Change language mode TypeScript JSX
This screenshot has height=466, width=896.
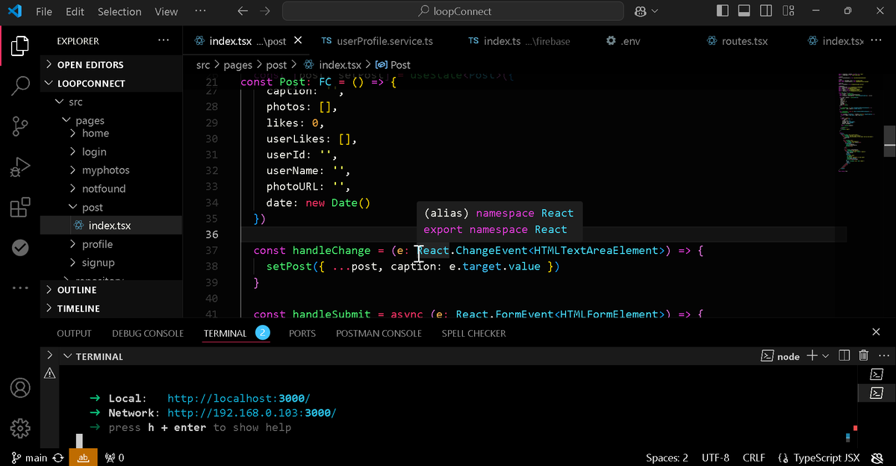click(x=825, y=458)
